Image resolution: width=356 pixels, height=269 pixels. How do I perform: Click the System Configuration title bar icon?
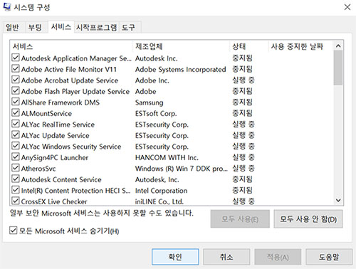click(6, 7)
